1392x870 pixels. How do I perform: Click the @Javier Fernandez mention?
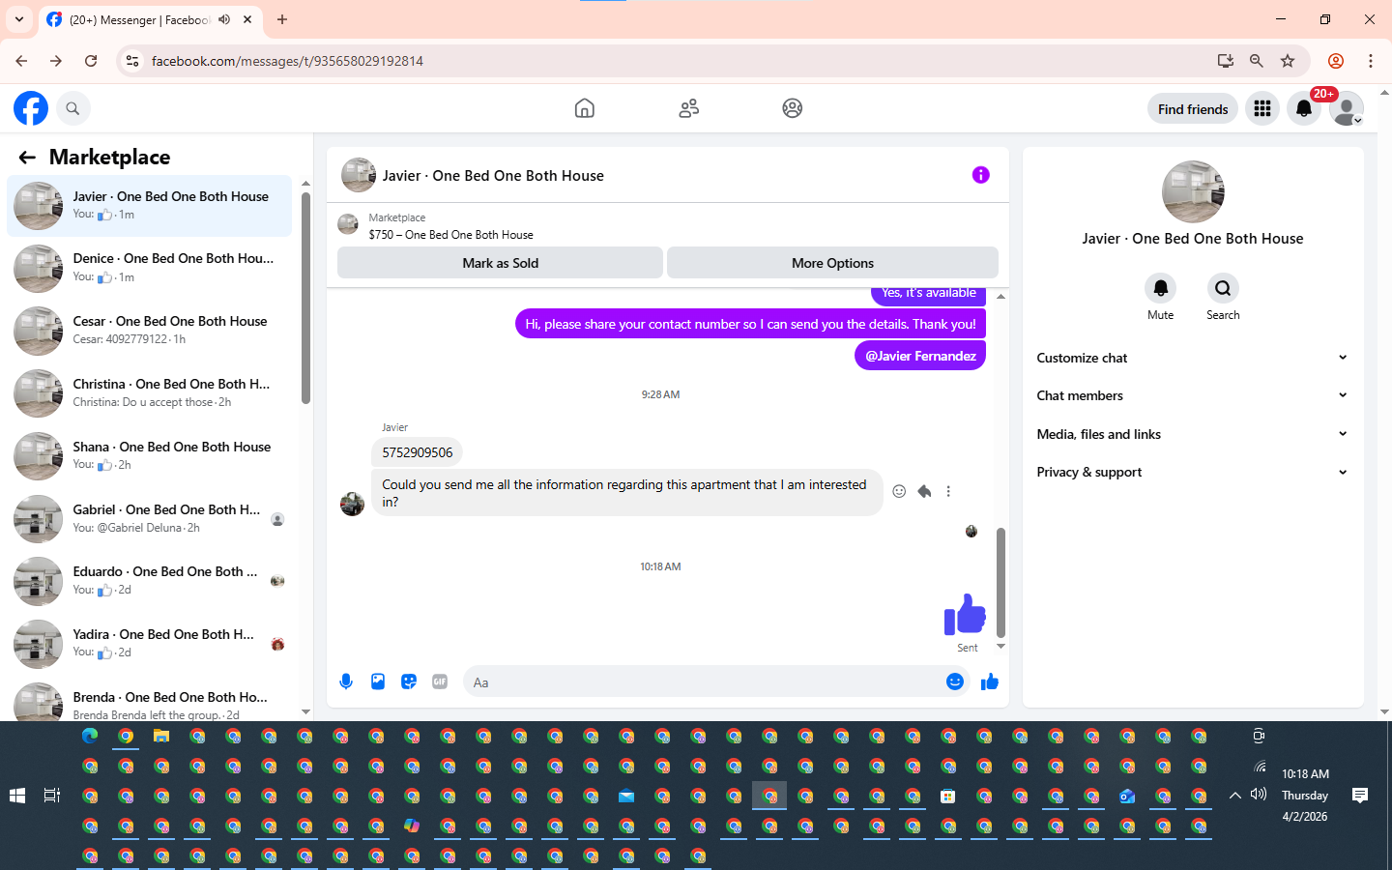pyautogui.click(x=920, y=356)
